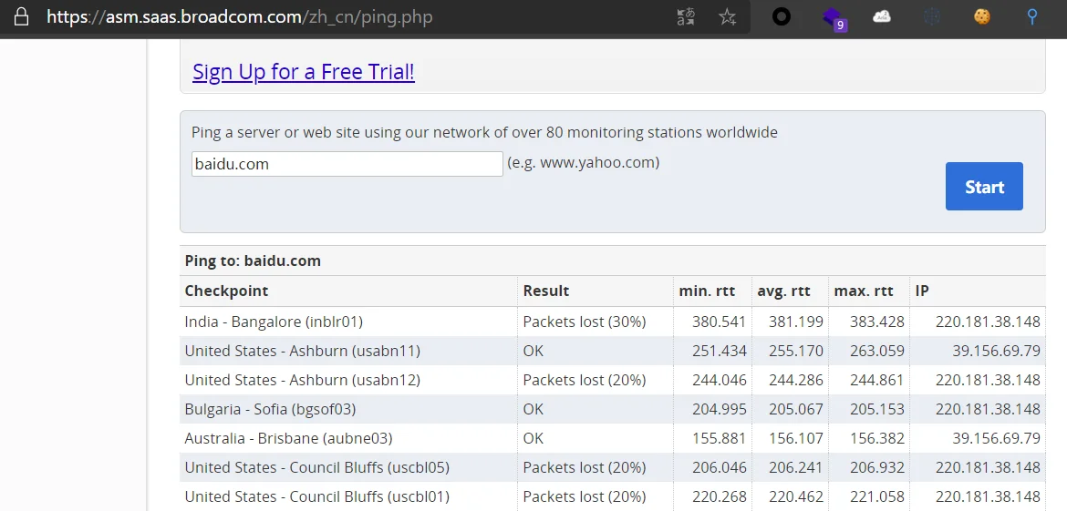Click the '(e.g. www.yahoo.com)' hint text
Viewport: 1067px width, 511px height.
583,163
